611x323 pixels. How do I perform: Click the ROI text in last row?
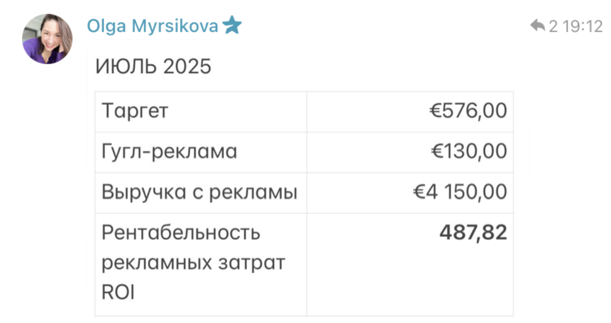(118, 293)
